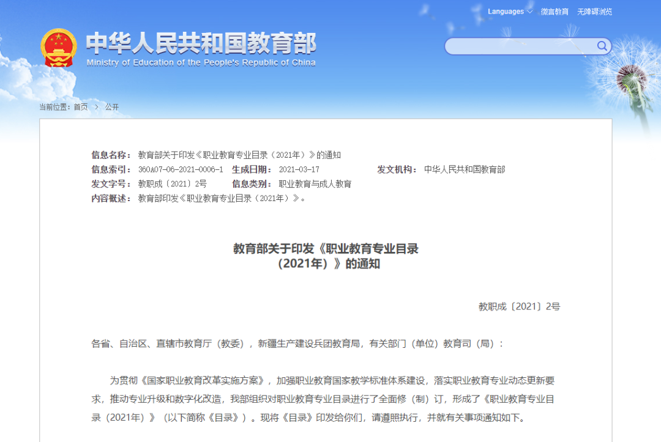
Task: Open the 微言教育 link
Action: pos(555,12)
